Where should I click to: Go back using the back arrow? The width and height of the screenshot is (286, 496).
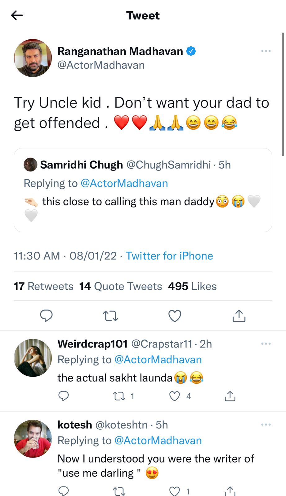pyautogui.click(x=17, y=15)
